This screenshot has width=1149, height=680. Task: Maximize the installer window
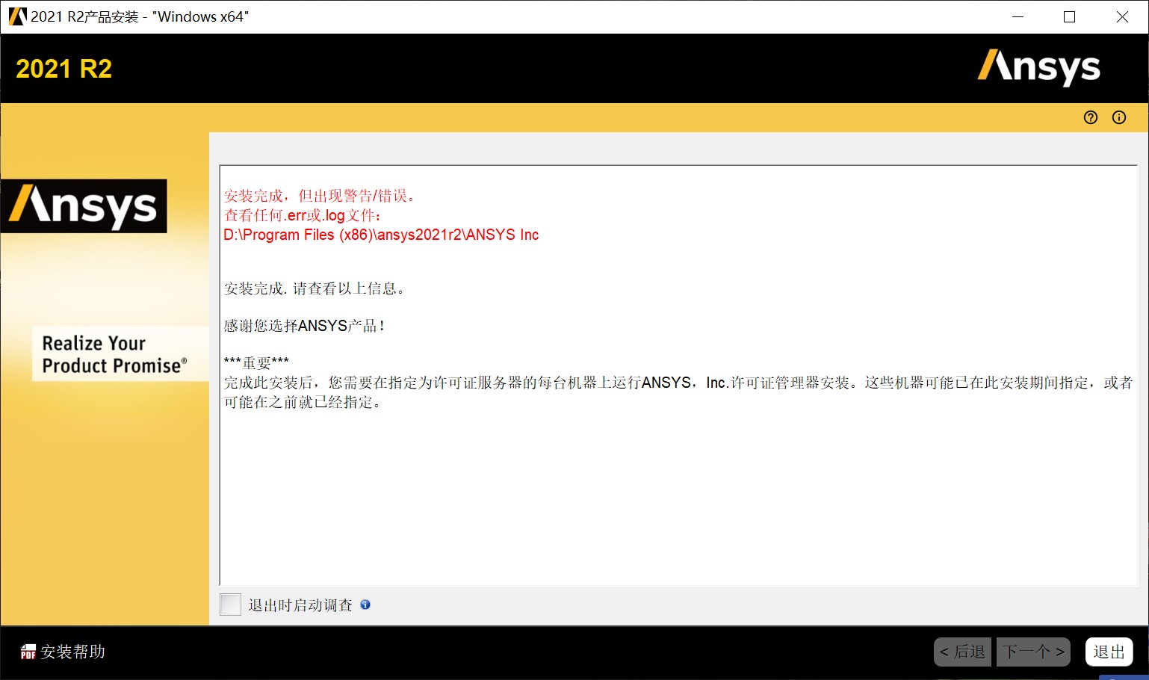click(1069, 16)
